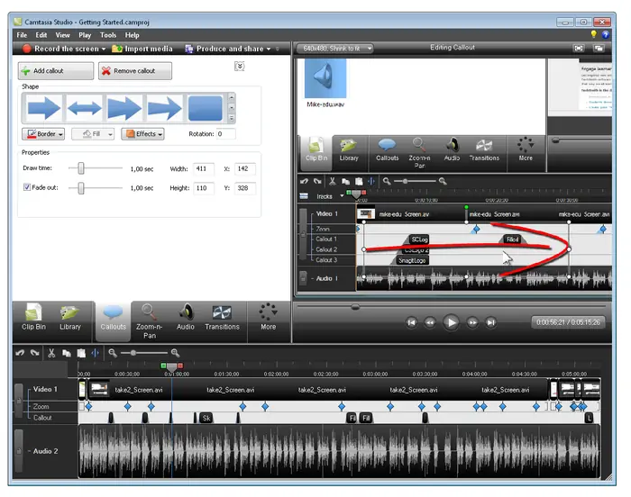Open Record the screen dropdown arrow
Screen dimensions: 631x497
click(104, 49)
